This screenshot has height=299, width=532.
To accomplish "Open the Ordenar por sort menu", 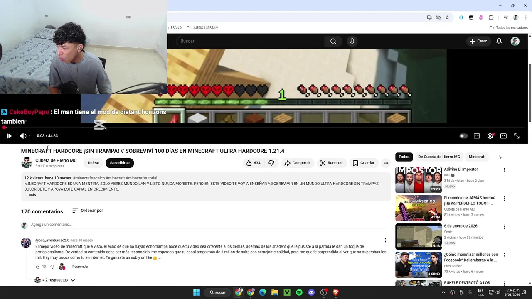I will pos(88,211).
